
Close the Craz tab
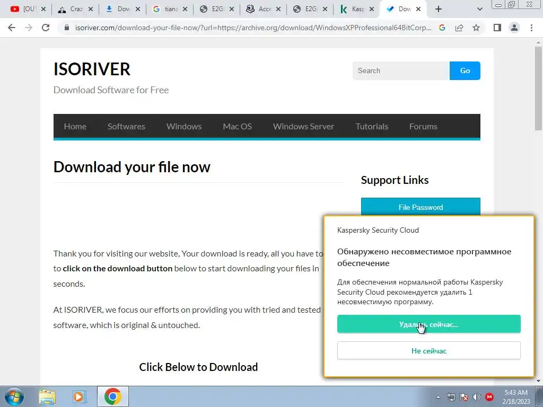(x=90, y=10)
